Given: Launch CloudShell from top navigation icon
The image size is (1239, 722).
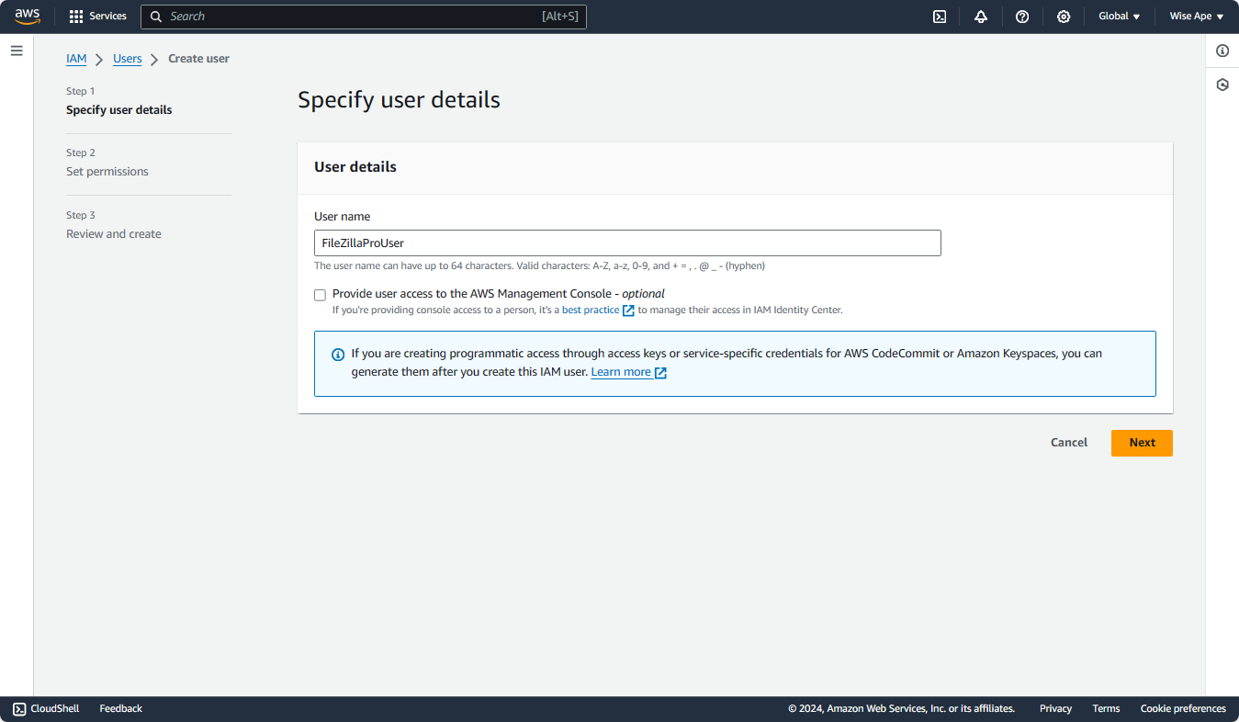Looking at the screenshot, I should click(x=940, y=17).
